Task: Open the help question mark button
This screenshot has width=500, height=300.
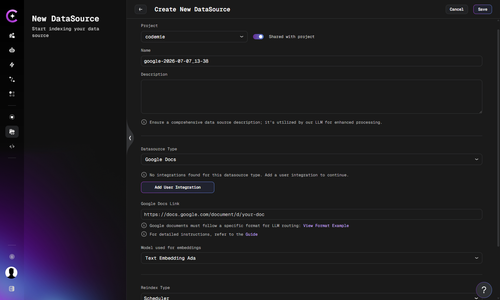Action: 484,290
